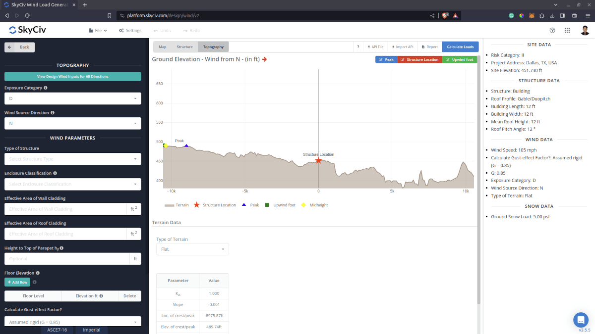The width and height of the screenshot is (595, 334).
Task: Click the red wind direction arrow
Action: point(265,59)
